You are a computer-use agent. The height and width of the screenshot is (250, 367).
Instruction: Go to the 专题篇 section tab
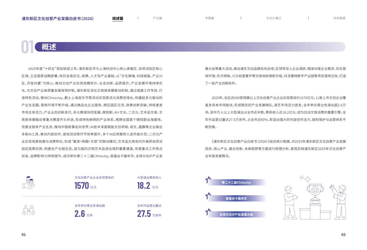coord(209,18)
